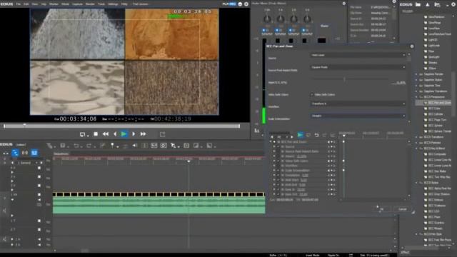The image size is (457, 257).
Task: Click the loop icon beside keyframe play
Action: pyautogui.click(x=308, y=135)
